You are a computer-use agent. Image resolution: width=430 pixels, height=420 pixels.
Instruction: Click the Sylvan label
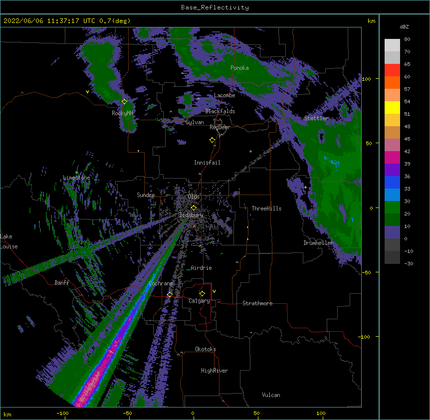coord(195,122)
